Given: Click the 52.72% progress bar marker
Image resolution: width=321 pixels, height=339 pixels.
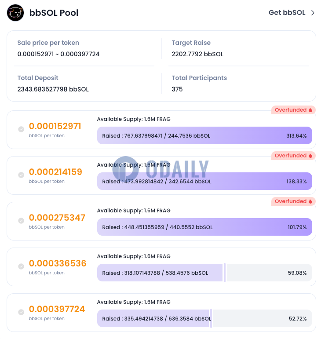Looking at the screenshot, I should pos(211,318).
